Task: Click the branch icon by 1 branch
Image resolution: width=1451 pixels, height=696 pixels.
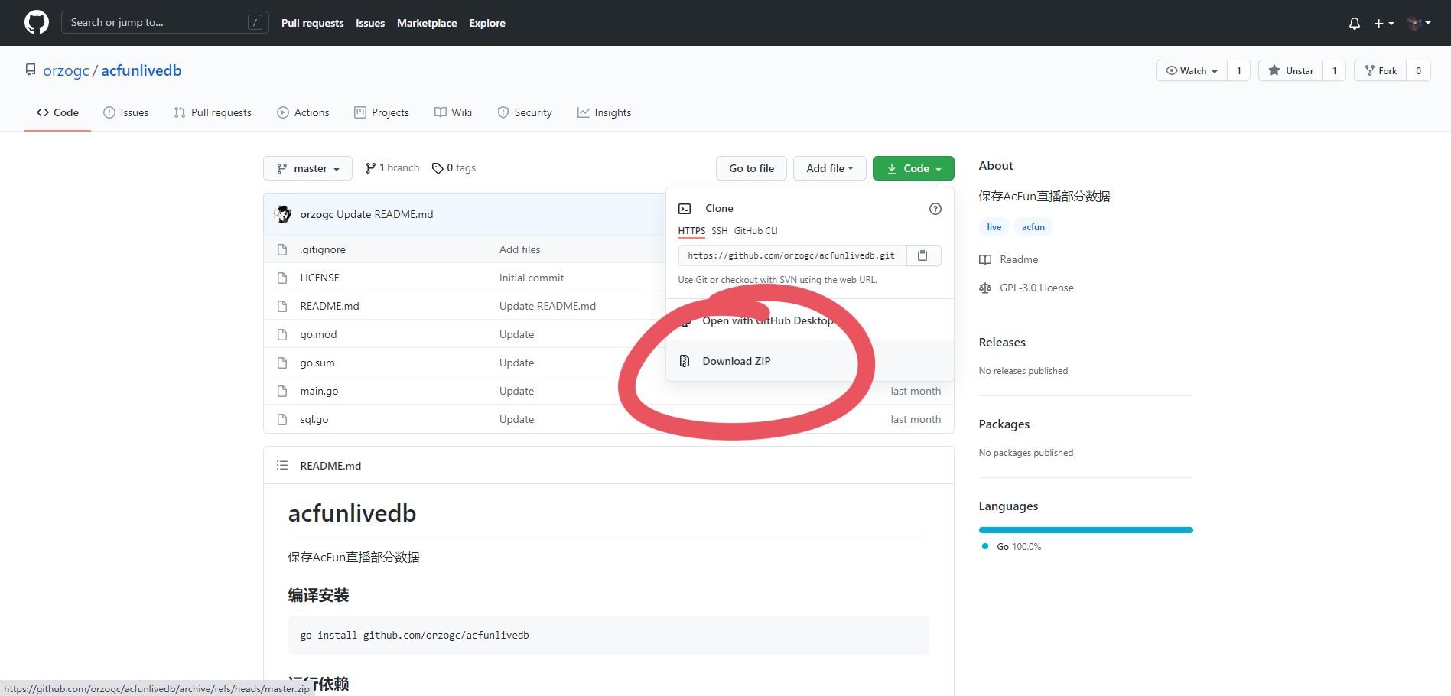Action: [370, 168]
